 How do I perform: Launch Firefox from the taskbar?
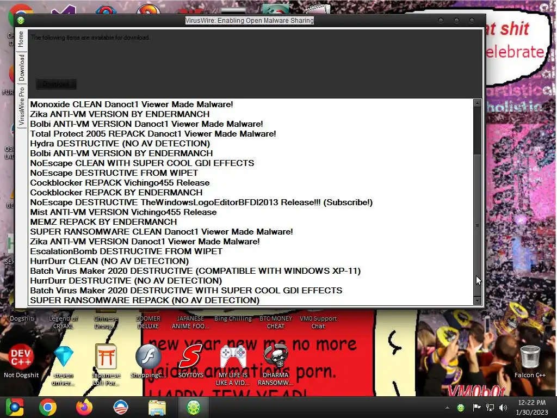84,407
